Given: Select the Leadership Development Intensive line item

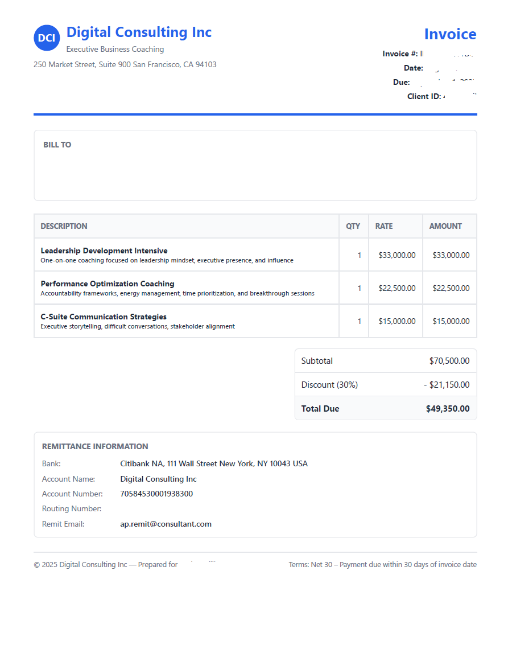Looking at the screenshot, I should pyautogui.click(x=104, y=251).
